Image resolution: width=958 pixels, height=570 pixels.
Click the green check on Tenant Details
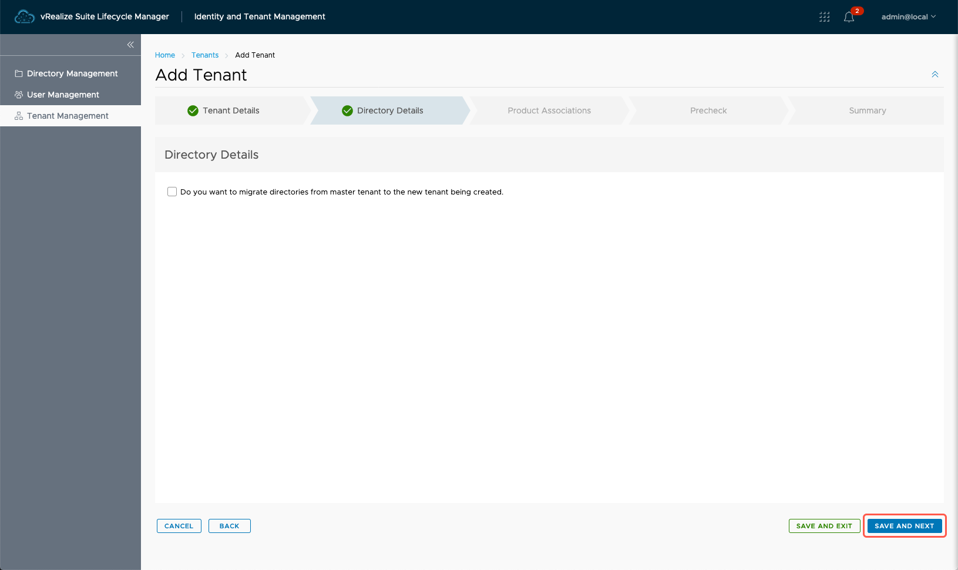[x=193, y=110]
